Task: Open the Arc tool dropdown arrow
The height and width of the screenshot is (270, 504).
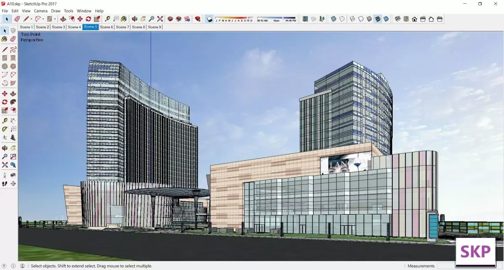Action: pos(43,19)
